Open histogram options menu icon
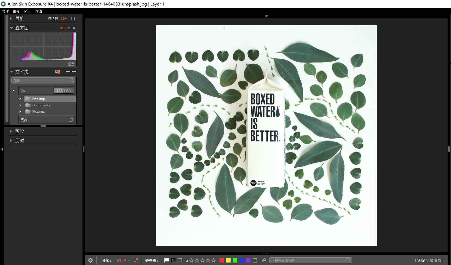 point(74,28)
